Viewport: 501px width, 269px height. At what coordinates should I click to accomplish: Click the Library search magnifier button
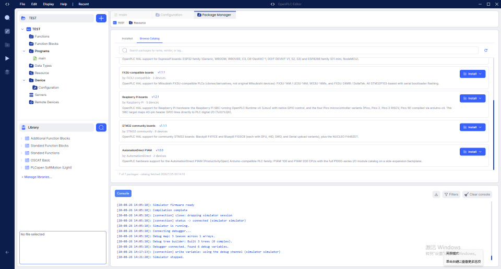pos(101,128)
